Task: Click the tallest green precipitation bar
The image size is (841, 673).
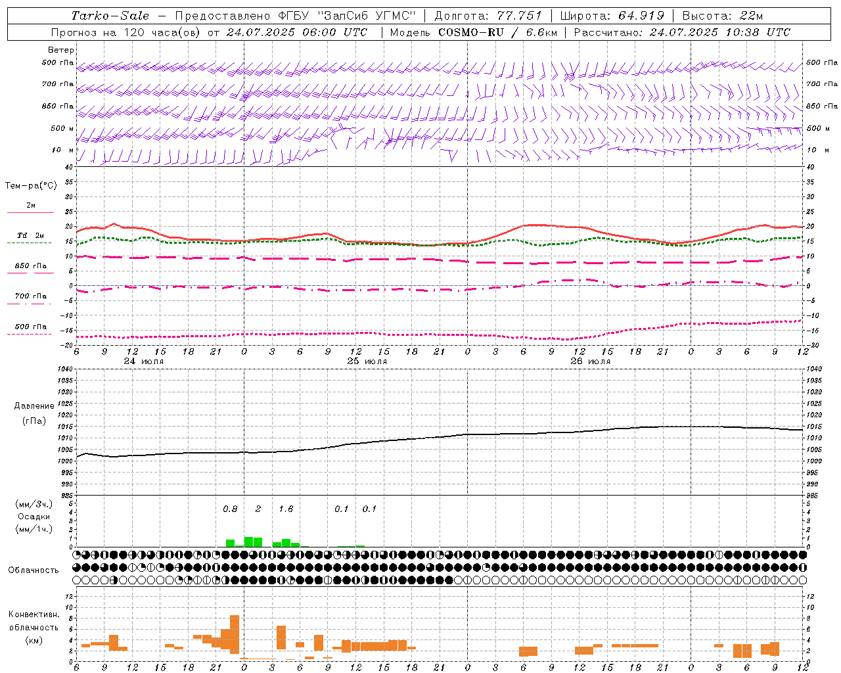Action: click(x=248, y=542)
